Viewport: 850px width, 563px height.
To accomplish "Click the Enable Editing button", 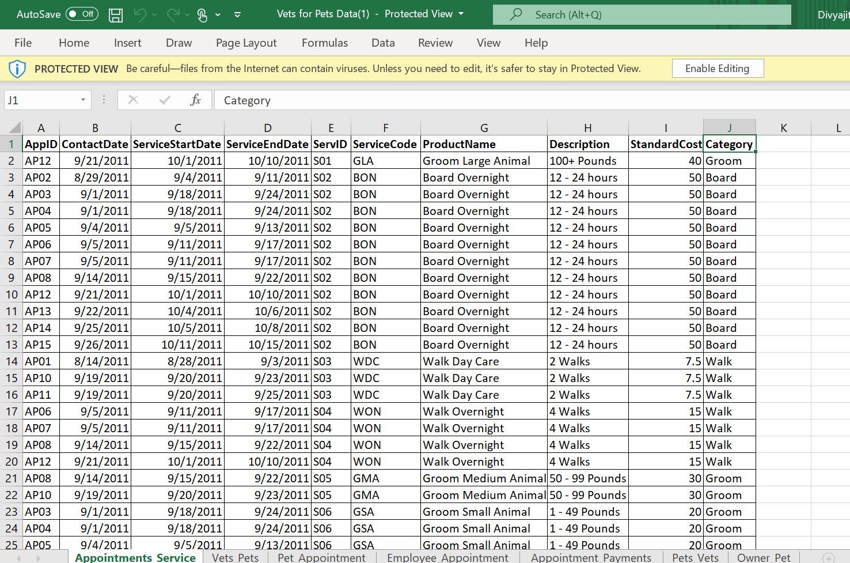I will [x=717, y=69].
